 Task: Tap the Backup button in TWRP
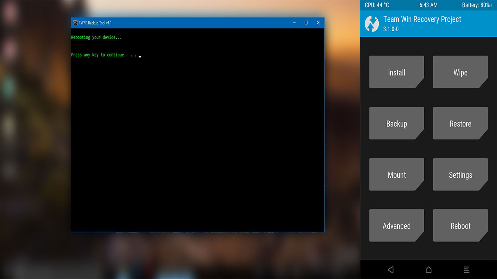397,123
